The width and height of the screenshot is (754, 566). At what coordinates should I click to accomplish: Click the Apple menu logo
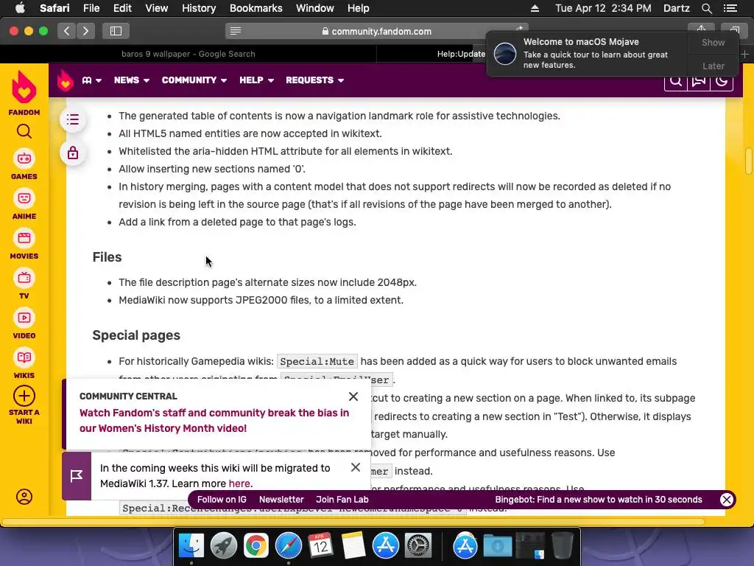point(20,7)
